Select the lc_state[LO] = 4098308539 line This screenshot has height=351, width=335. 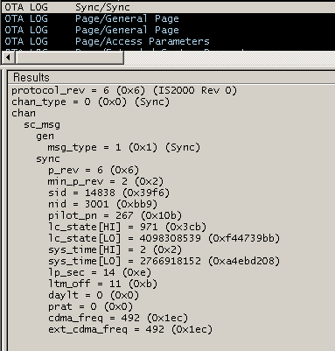tap(164, 238)
